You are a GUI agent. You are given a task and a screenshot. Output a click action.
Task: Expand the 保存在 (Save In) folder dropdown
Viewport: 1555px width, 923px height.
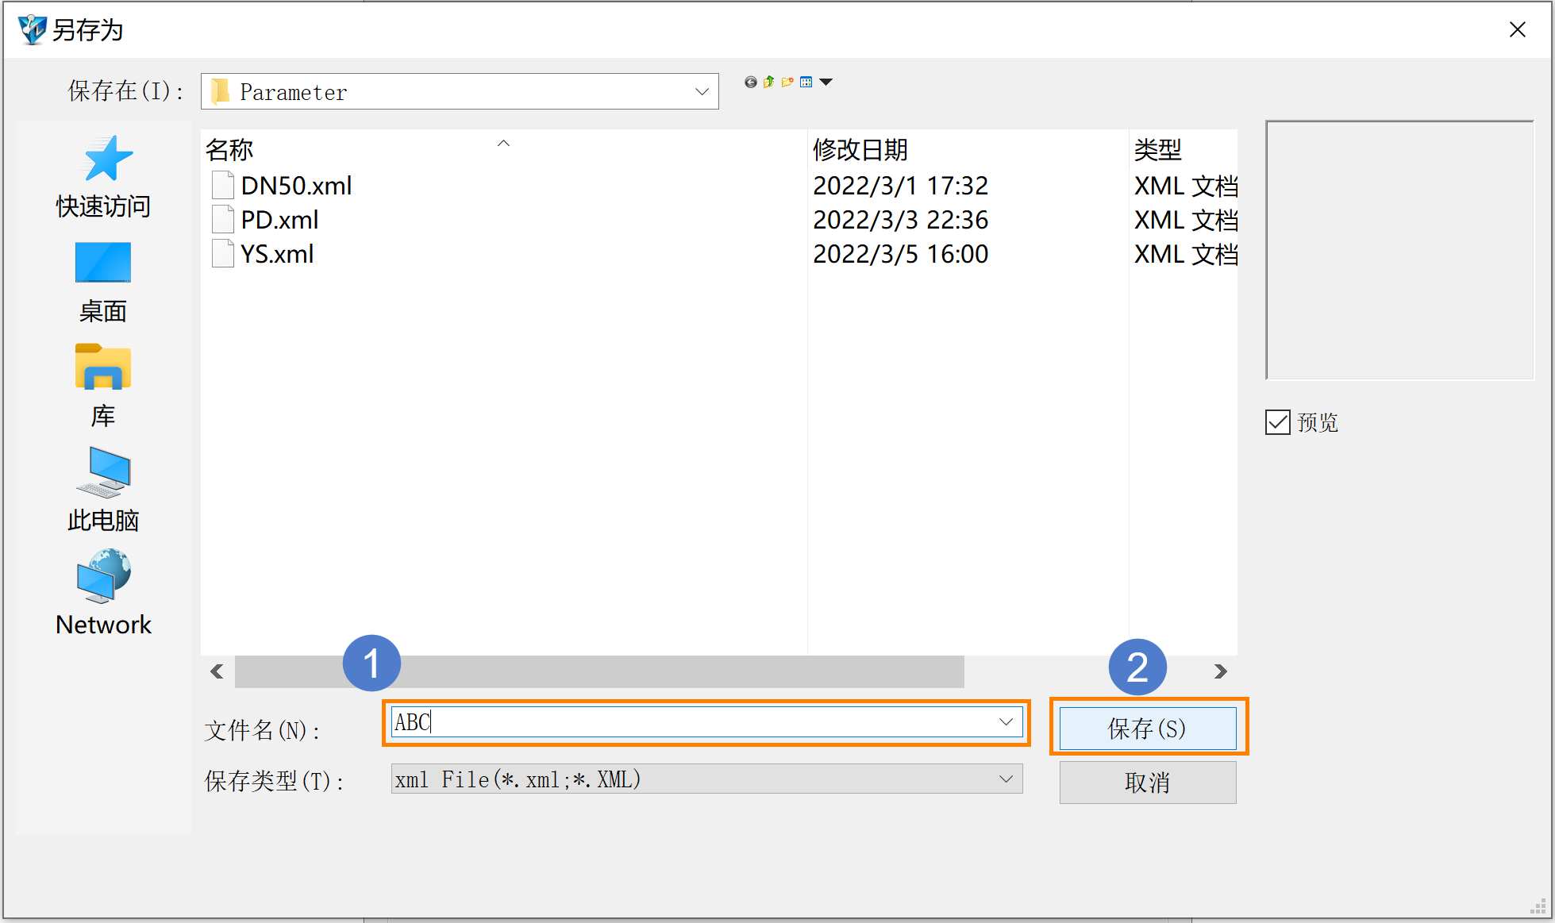coord(702,91)
